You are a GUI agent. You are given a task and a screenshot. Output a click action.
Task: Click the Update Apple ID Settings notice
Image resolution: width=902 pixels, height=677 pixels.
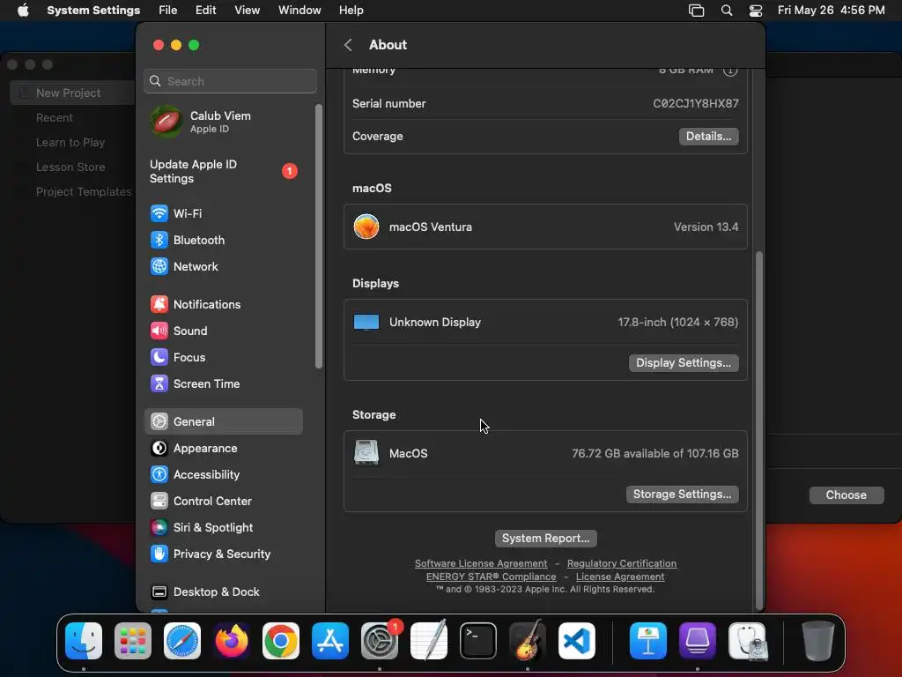coord(223,172)
